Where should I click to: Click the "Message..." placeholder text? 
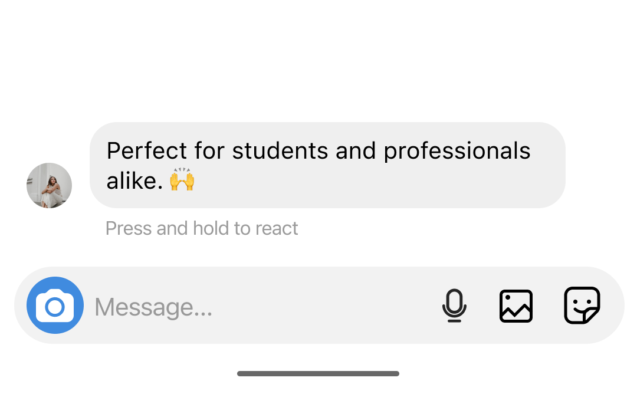[153, 307]
